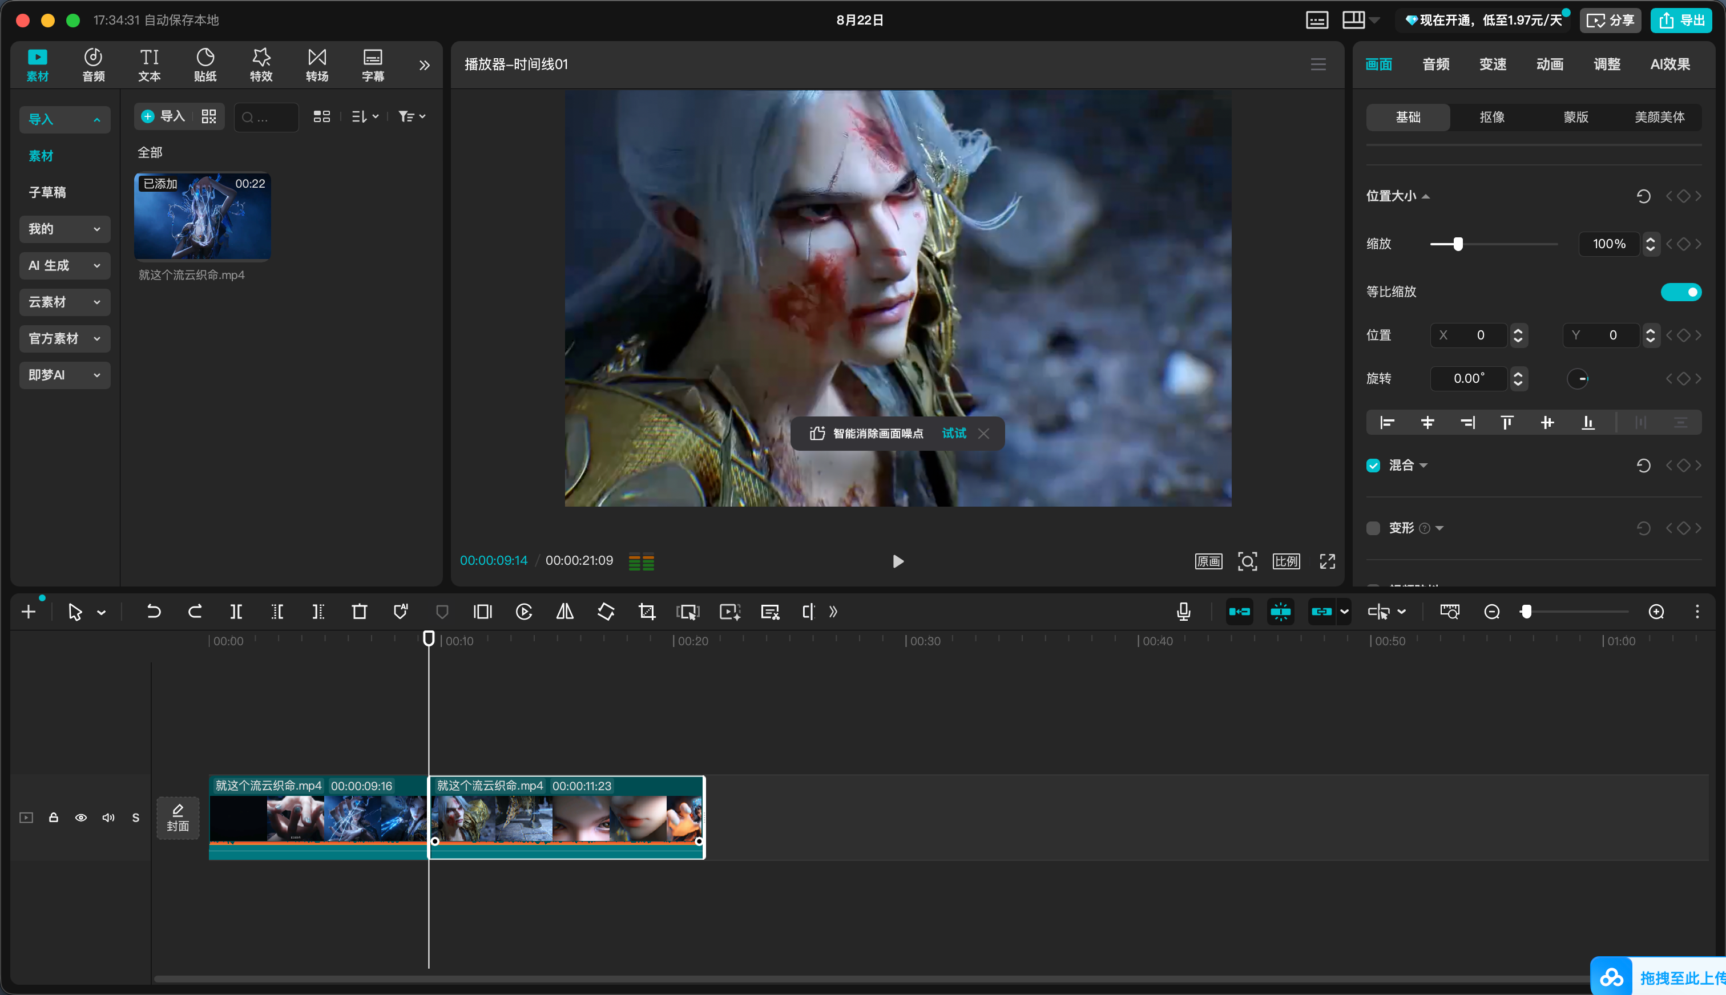Enter fullscreen preview mode
The width and height of the screenshot is (1726, 995).
1327,561
